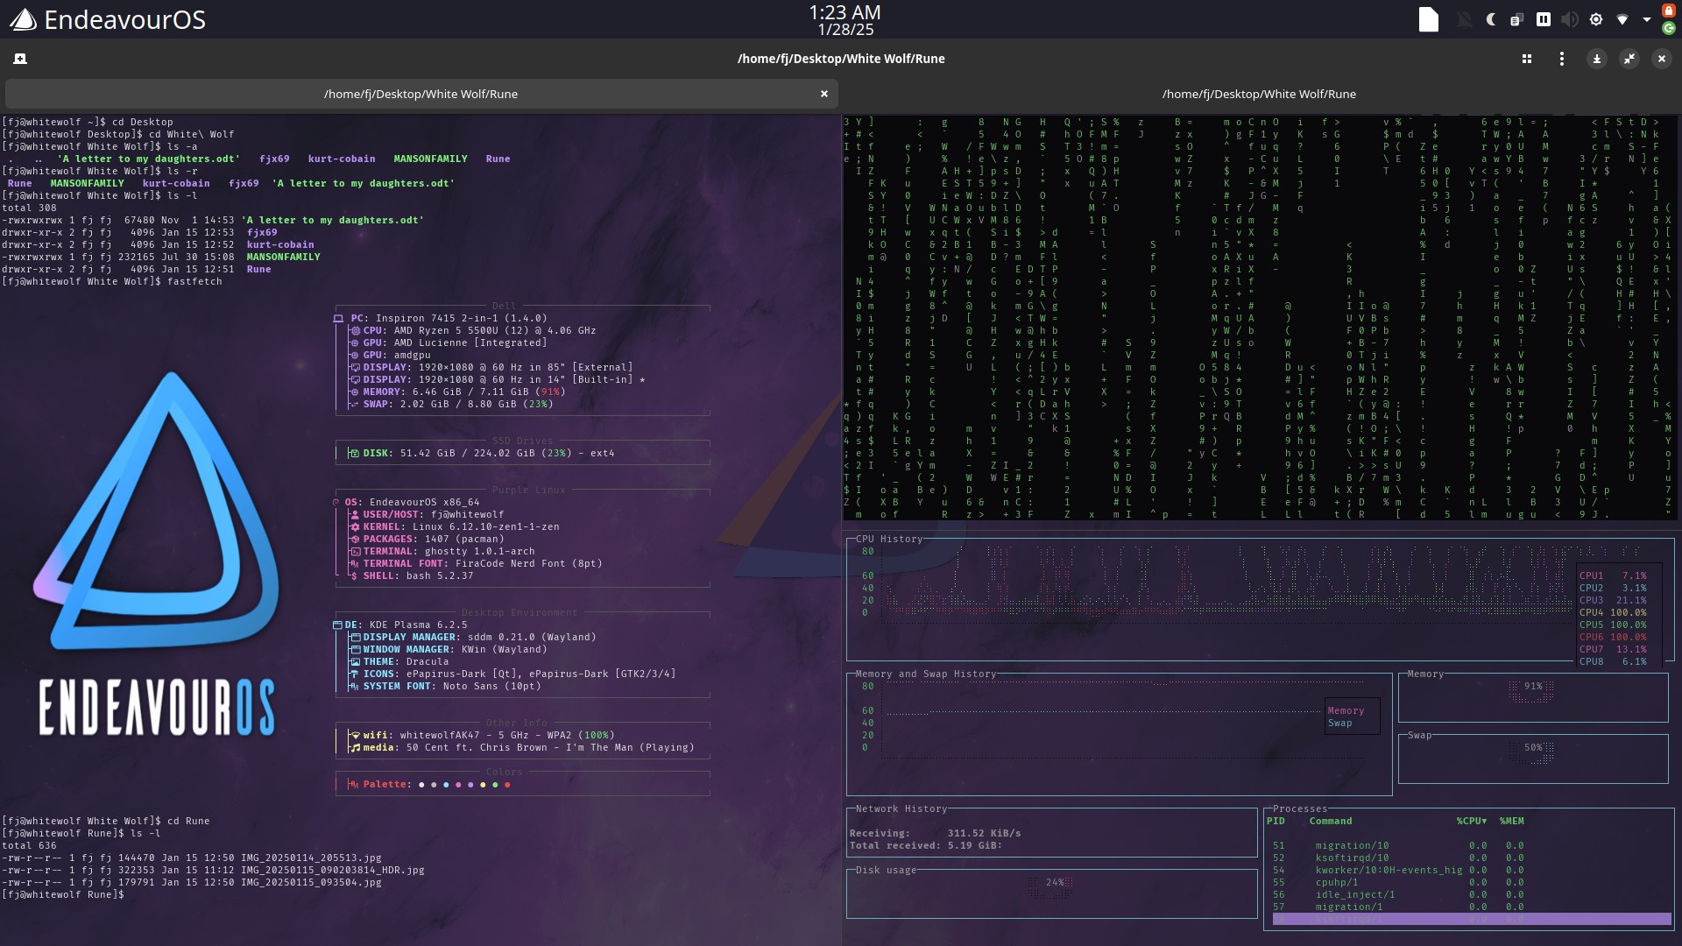Click the fastfetch command text
1682x946 pixels.
pos(194,281)
